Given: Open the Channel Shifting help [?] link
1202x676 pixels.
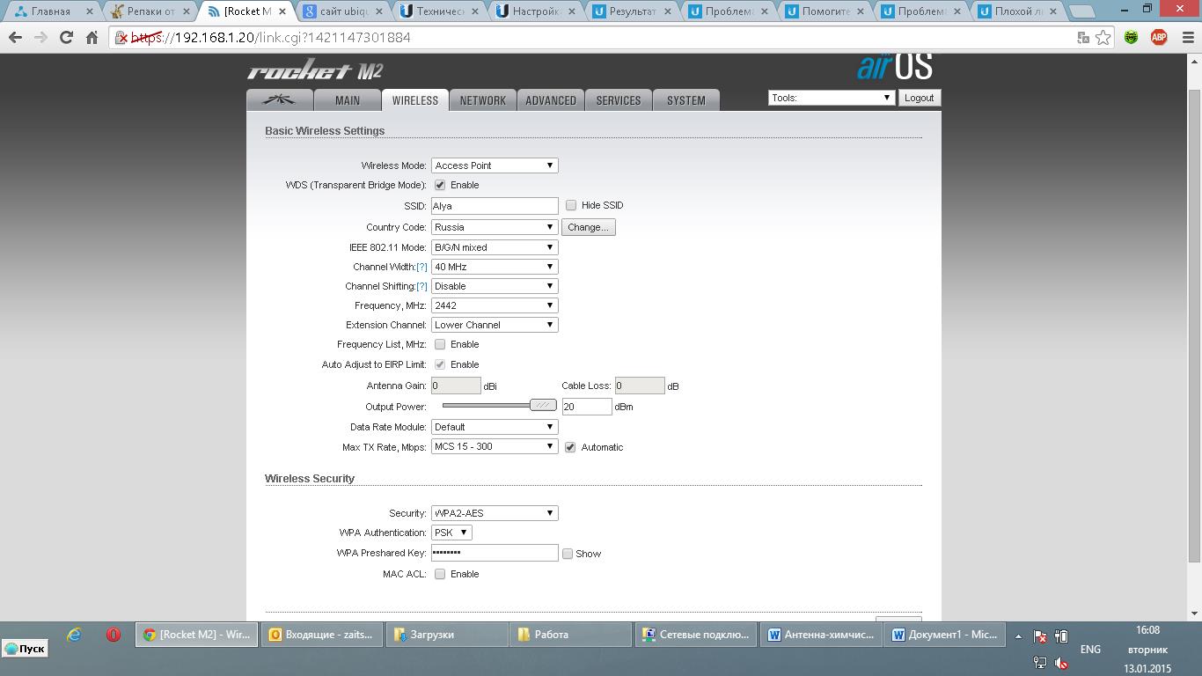Looking at the screenshot, I should point(421,286).
